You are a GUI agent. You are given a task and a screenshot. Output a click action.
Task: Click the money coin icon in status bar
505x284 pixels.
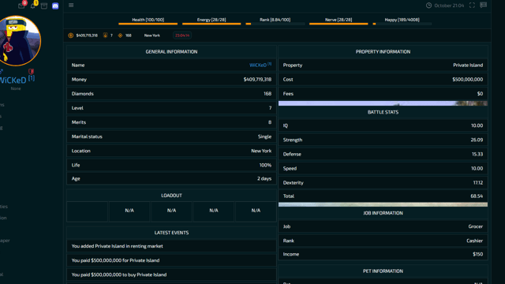click(x=70, y=35)
